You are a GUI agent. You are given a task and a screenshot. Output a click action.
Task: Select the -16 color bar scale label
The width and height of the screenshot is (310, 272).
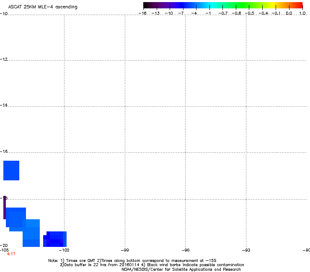click(x=142, y=13)
